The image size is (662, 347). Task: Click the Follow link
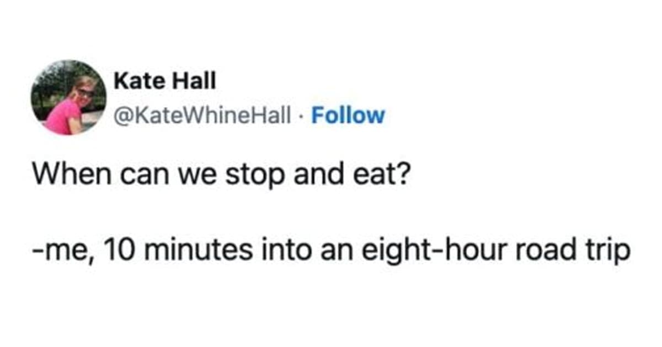(348, 116)
